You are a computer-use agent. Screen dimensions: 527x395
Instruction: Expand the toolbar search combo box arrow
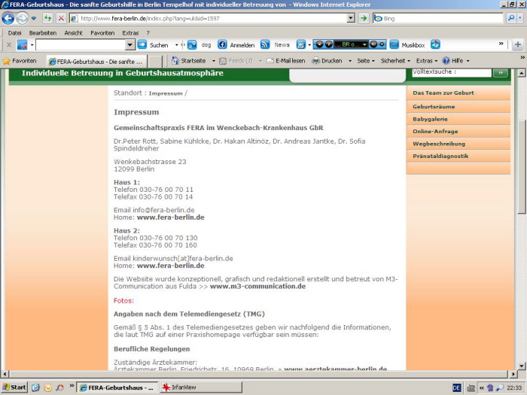click(x=129, y=44)
